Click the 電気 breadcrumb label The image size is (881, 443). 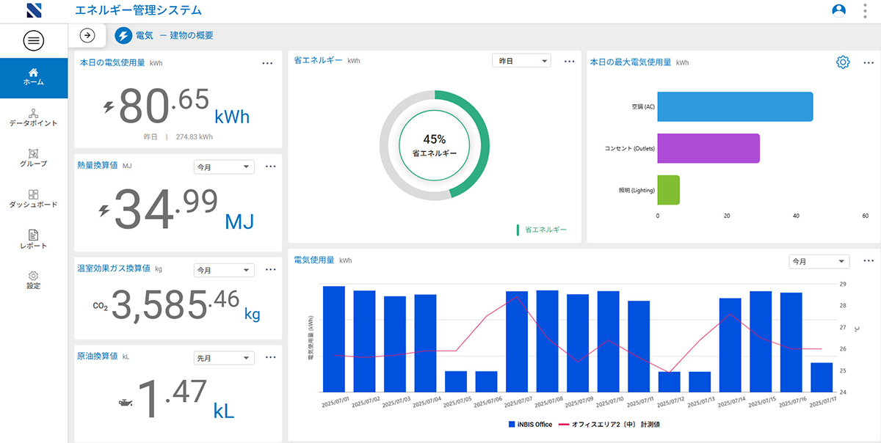tap(145, 35)
